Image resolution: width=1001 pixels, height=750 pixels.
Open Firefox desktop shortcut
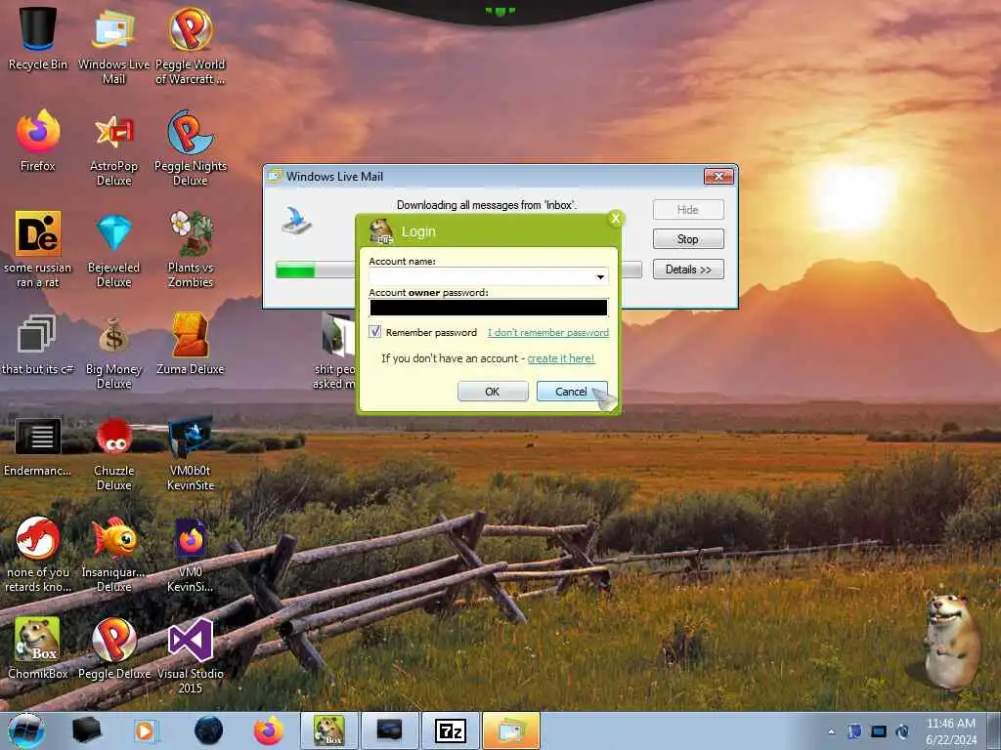tap(38, 141)
